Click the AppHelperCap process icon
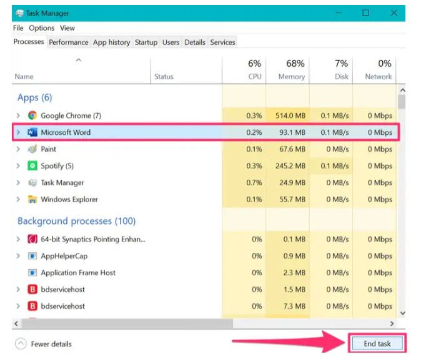Screen dimensions: 421x357 pos(32,256)
